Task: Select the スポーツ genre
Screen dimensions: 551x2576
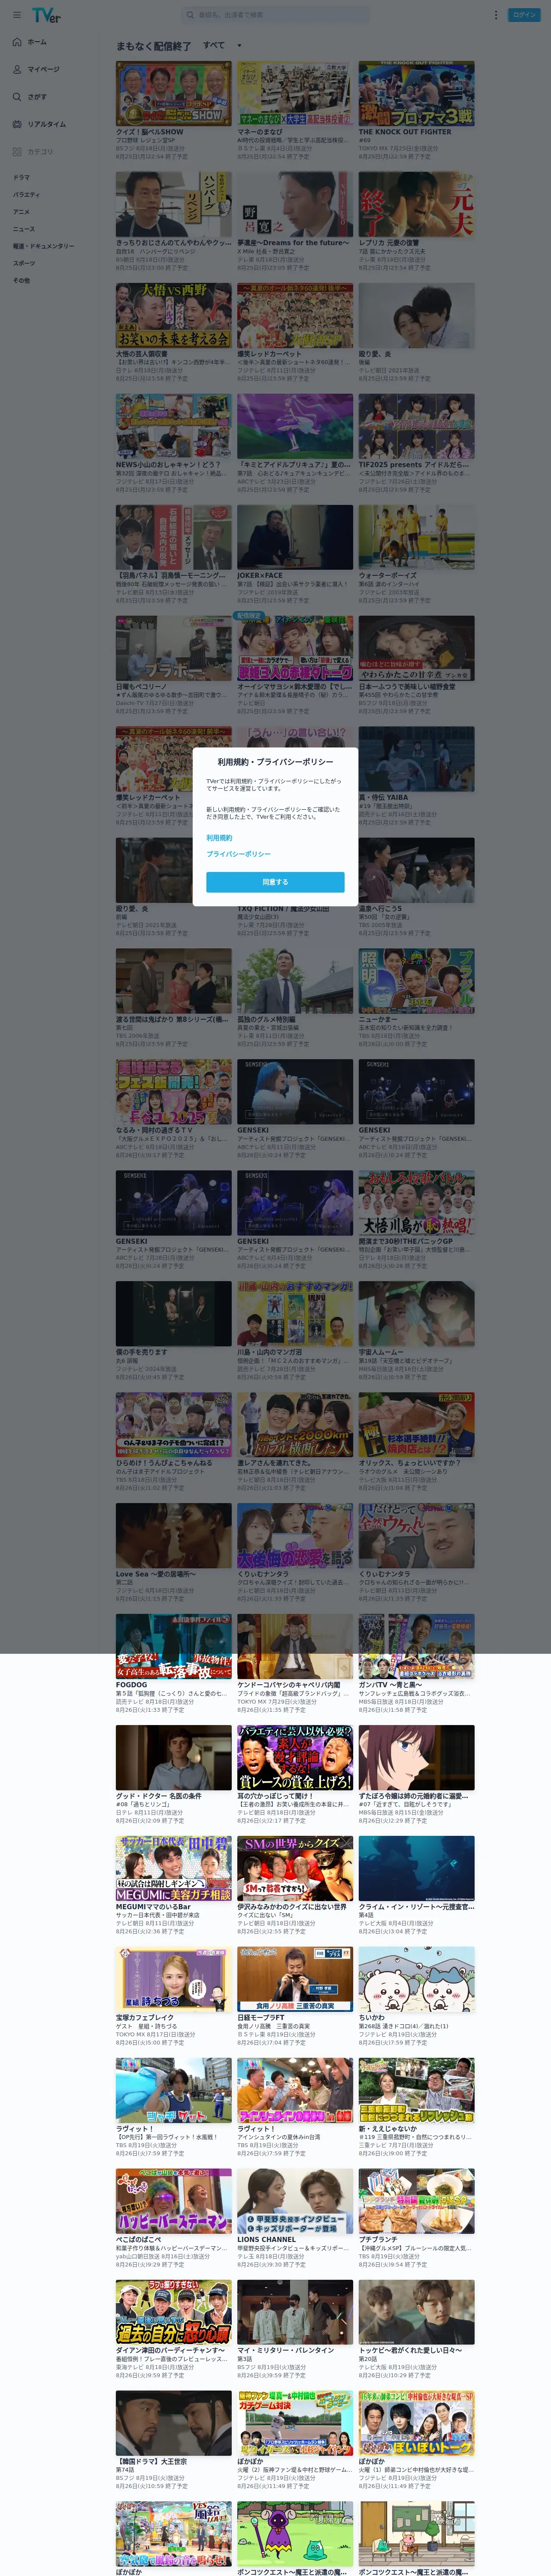Action: coord(24,263)
